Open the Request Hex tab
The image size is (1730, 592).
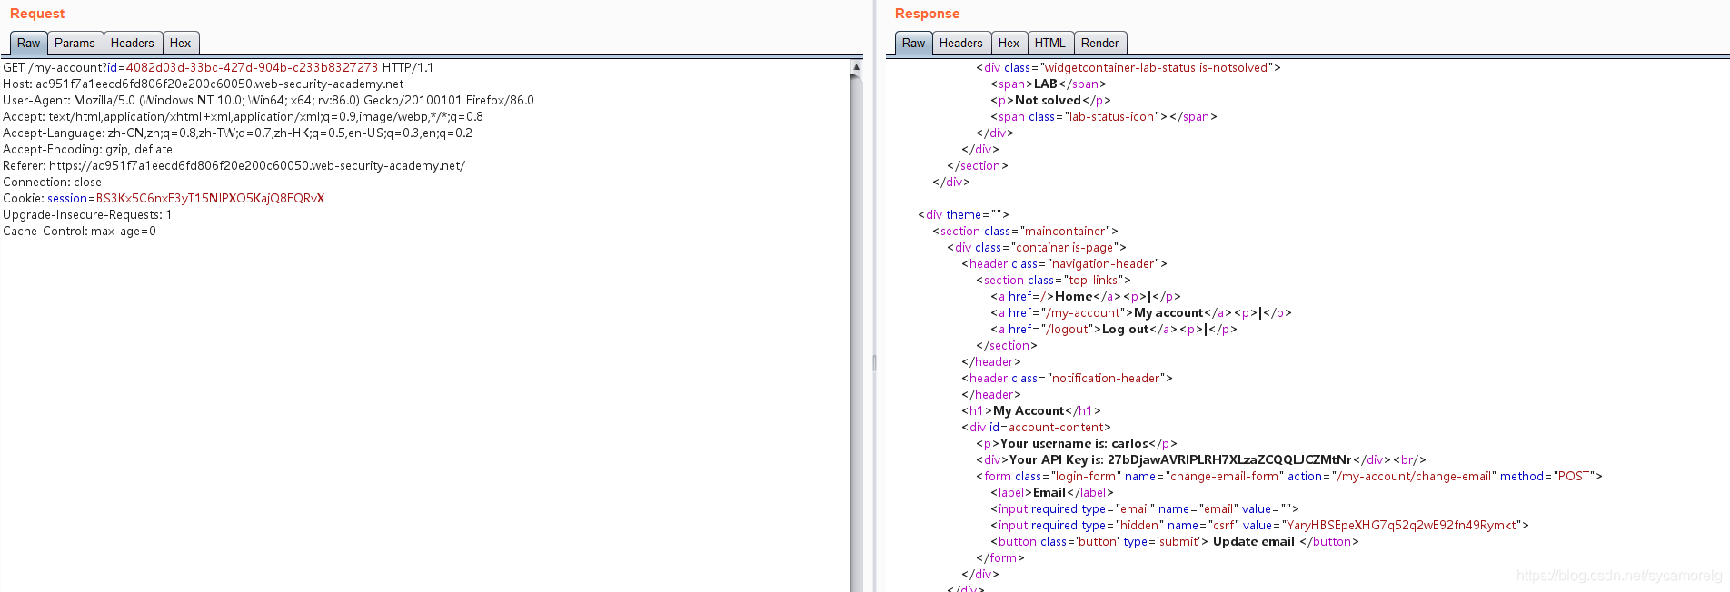point(181,44)
